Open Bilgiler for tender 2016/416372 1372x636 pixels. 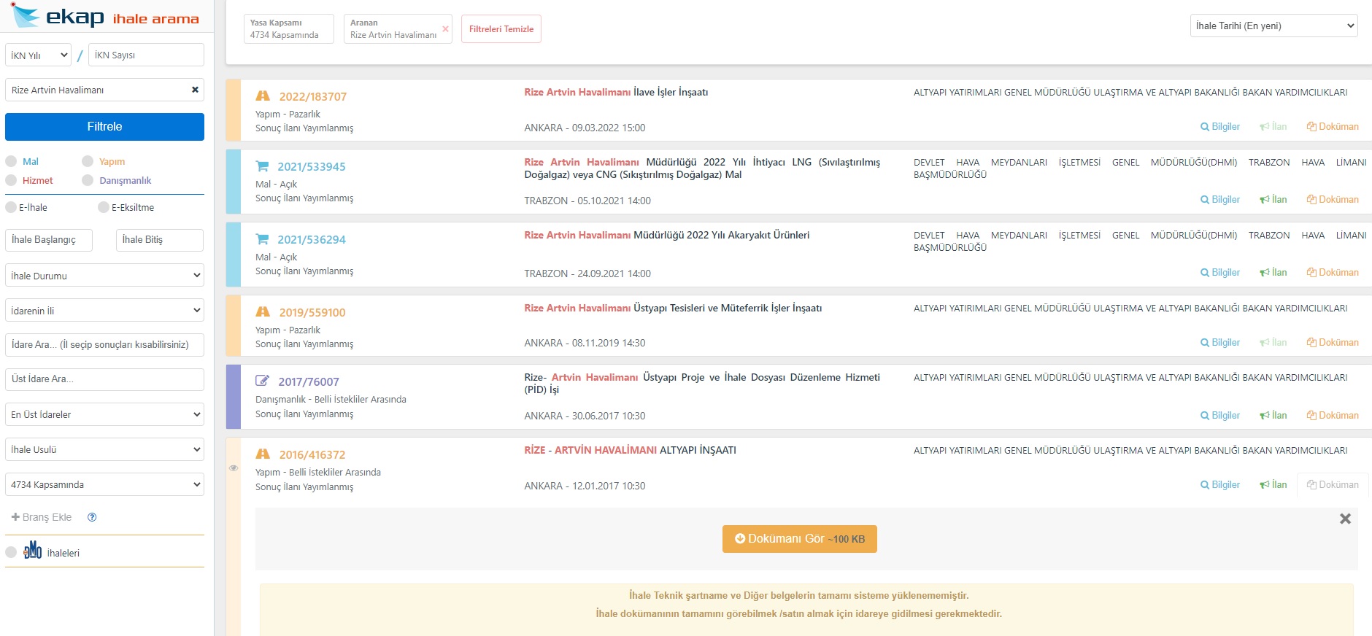pyautogui.click(x=1220, y=484)
